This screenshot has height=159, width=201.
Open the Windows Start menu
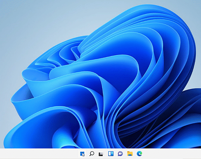[82, 154]
